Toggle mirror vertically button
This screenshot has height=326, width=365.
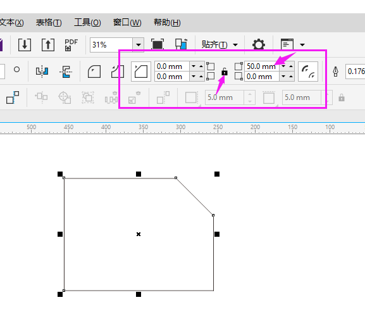point(66,72)
